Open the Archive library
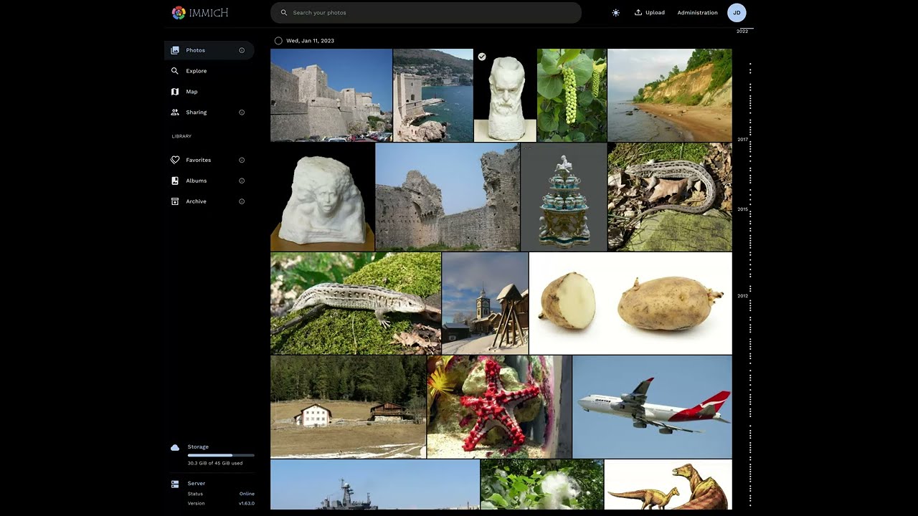 coord(209,201)
